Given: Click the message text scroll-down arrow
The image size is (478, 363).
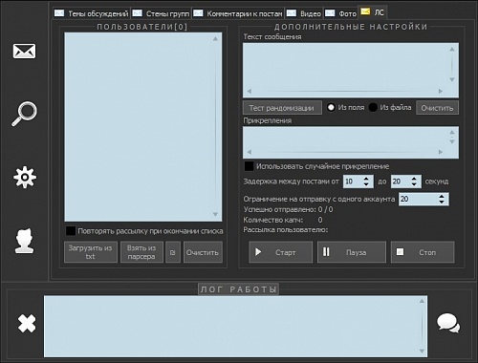Looking at the screenshot, I should (452, 79).
